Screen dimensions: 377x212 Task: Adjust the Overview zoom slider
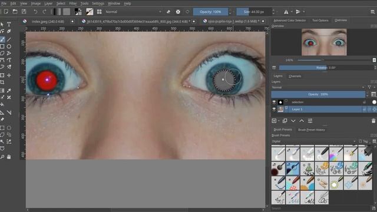click(334, 60)
